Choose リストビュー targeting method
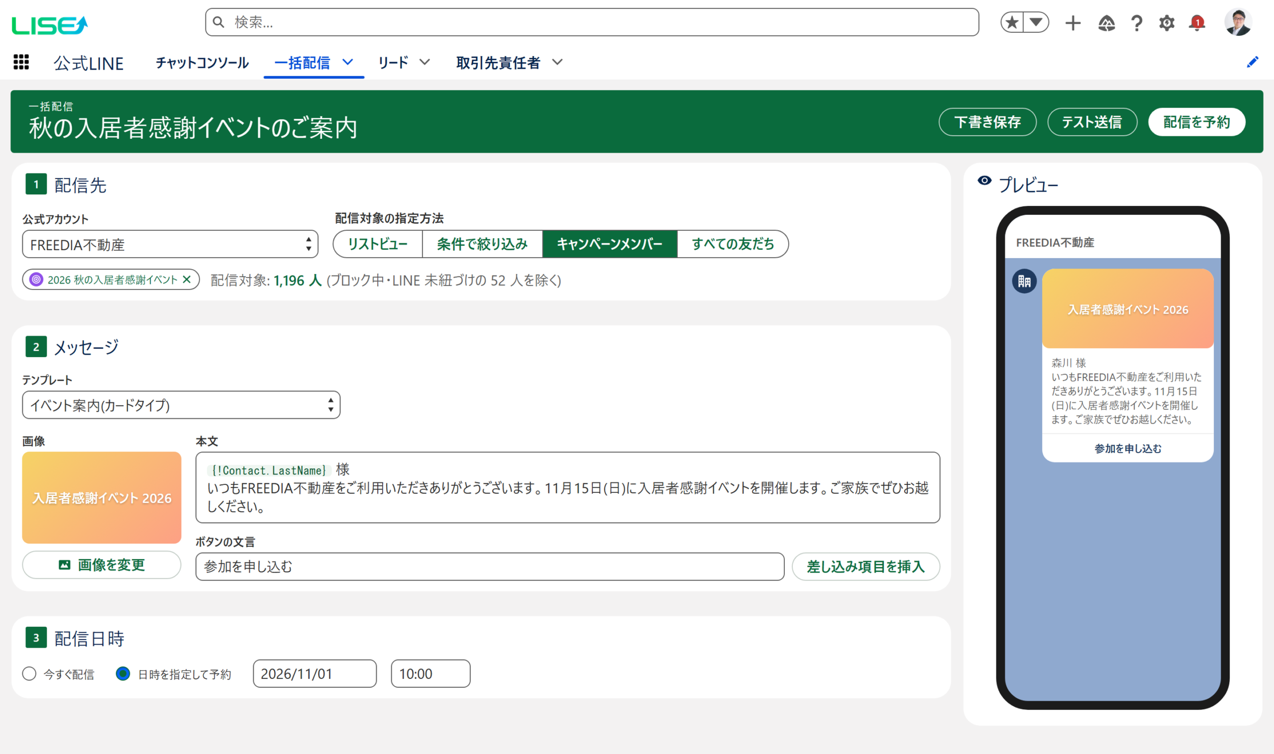 (x=378, y=244)
